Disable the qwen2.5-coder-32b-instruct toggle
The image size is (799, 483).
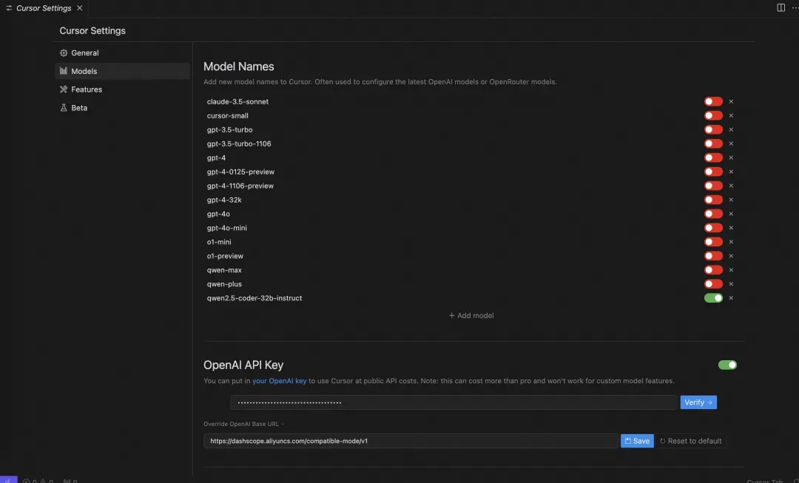[713, 298]
